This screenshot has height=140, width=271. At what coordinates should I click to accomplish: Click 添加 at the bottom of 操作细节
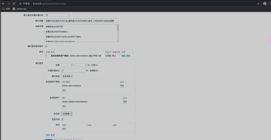coord(48,135)
